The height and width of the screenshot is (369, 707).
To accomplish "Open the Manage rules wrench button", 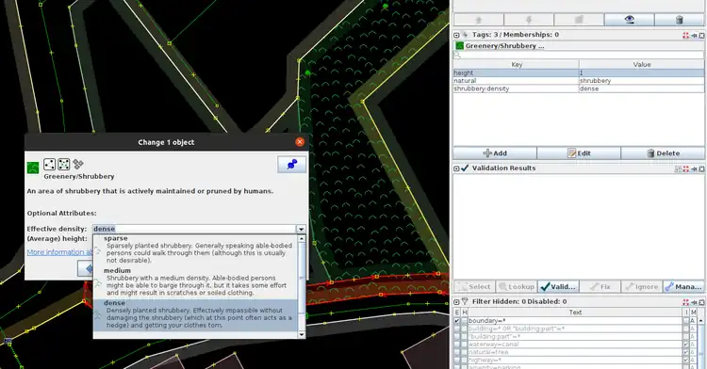I will [683, 287].
